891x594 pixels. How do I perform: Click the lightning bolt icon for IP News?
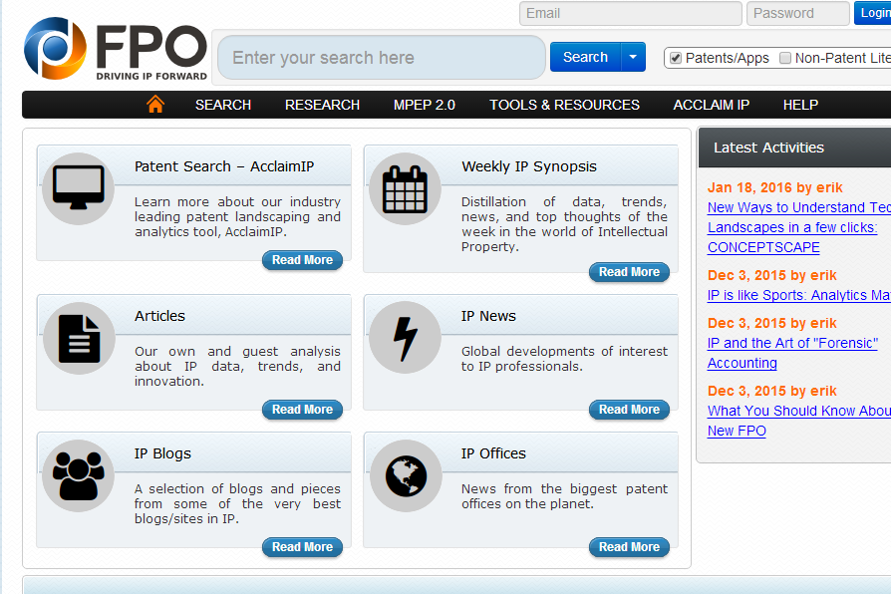point(406,338)
